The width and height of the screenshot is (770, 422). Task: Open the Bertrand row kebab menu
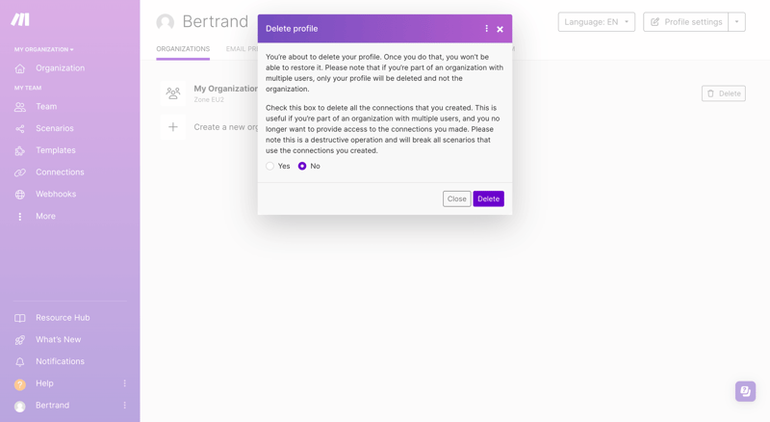click(125, 406)
